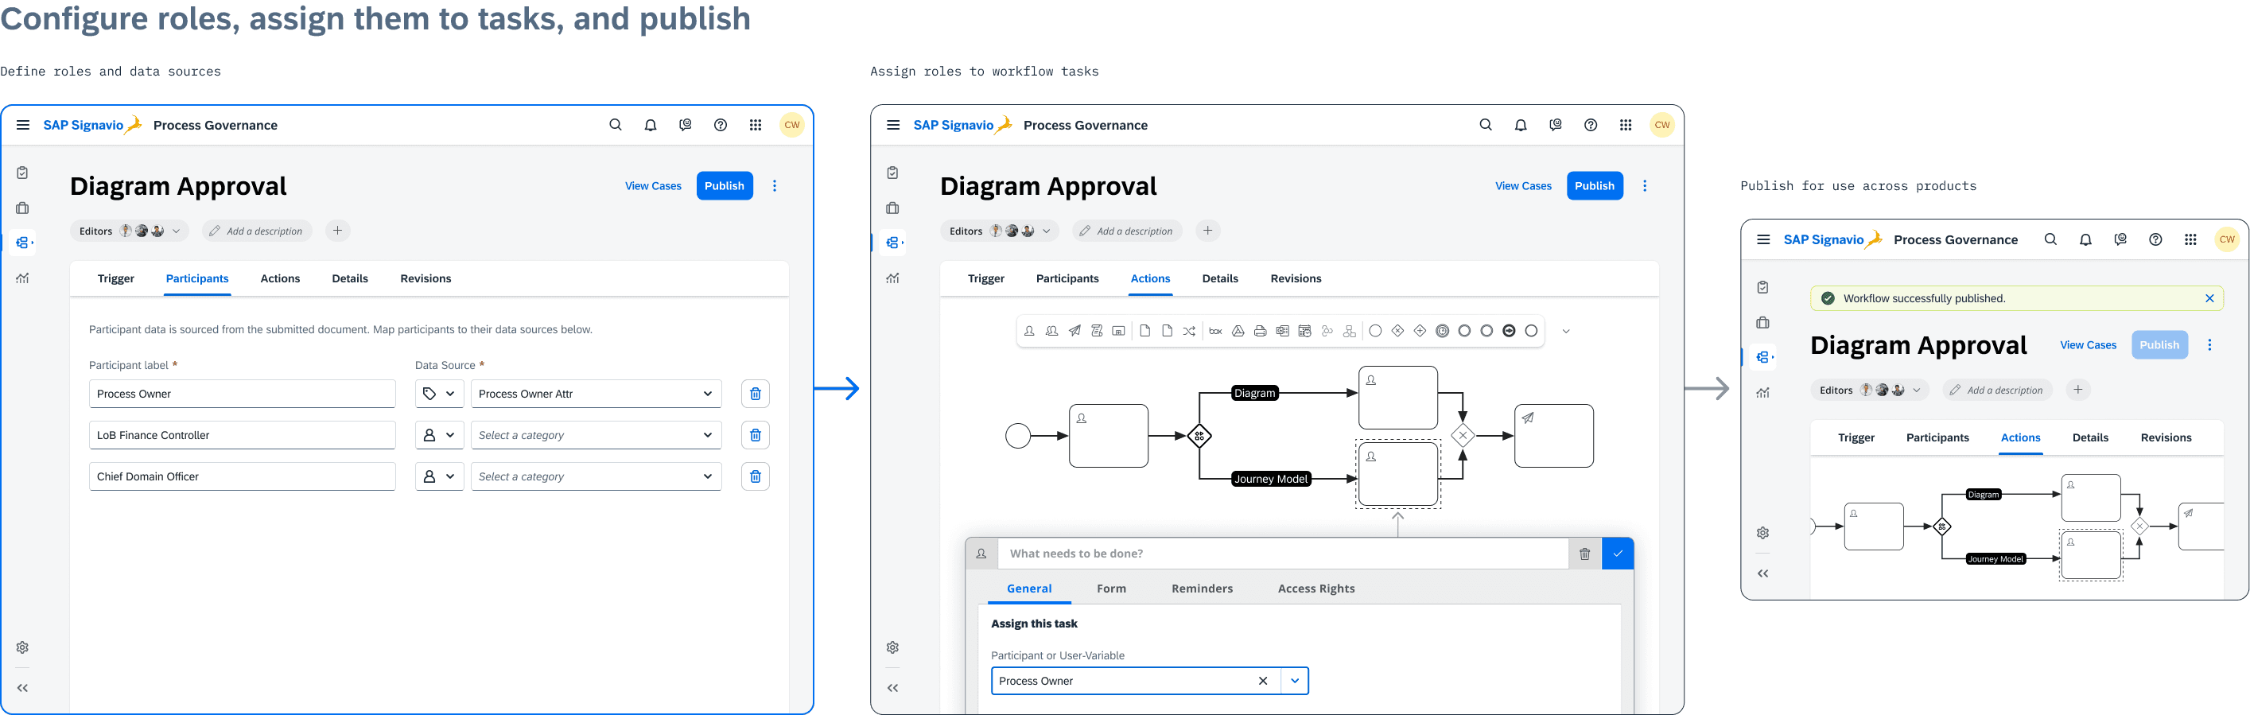Click Add a description in the middle window
2250x715 pixels.
point(1126,231)
